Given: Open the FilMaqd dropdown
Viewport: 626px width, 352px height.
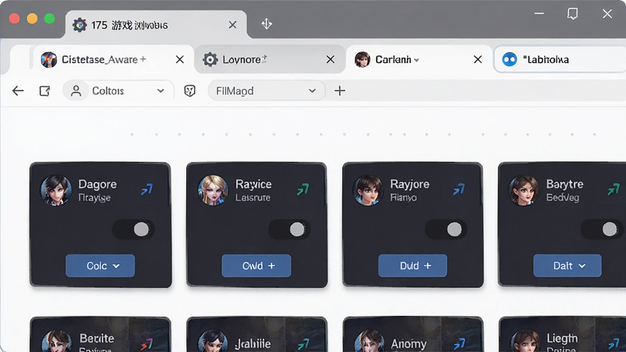Looking at the screenshot, I should pyautogui.click(x=266, y=91).
